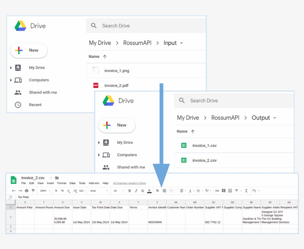
Task: Open the text color picker
Action: click(x=149, y=191)
